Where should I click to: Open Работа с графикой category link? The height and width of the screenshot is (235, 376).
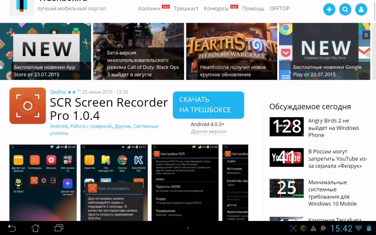click(x=91, y=126)
